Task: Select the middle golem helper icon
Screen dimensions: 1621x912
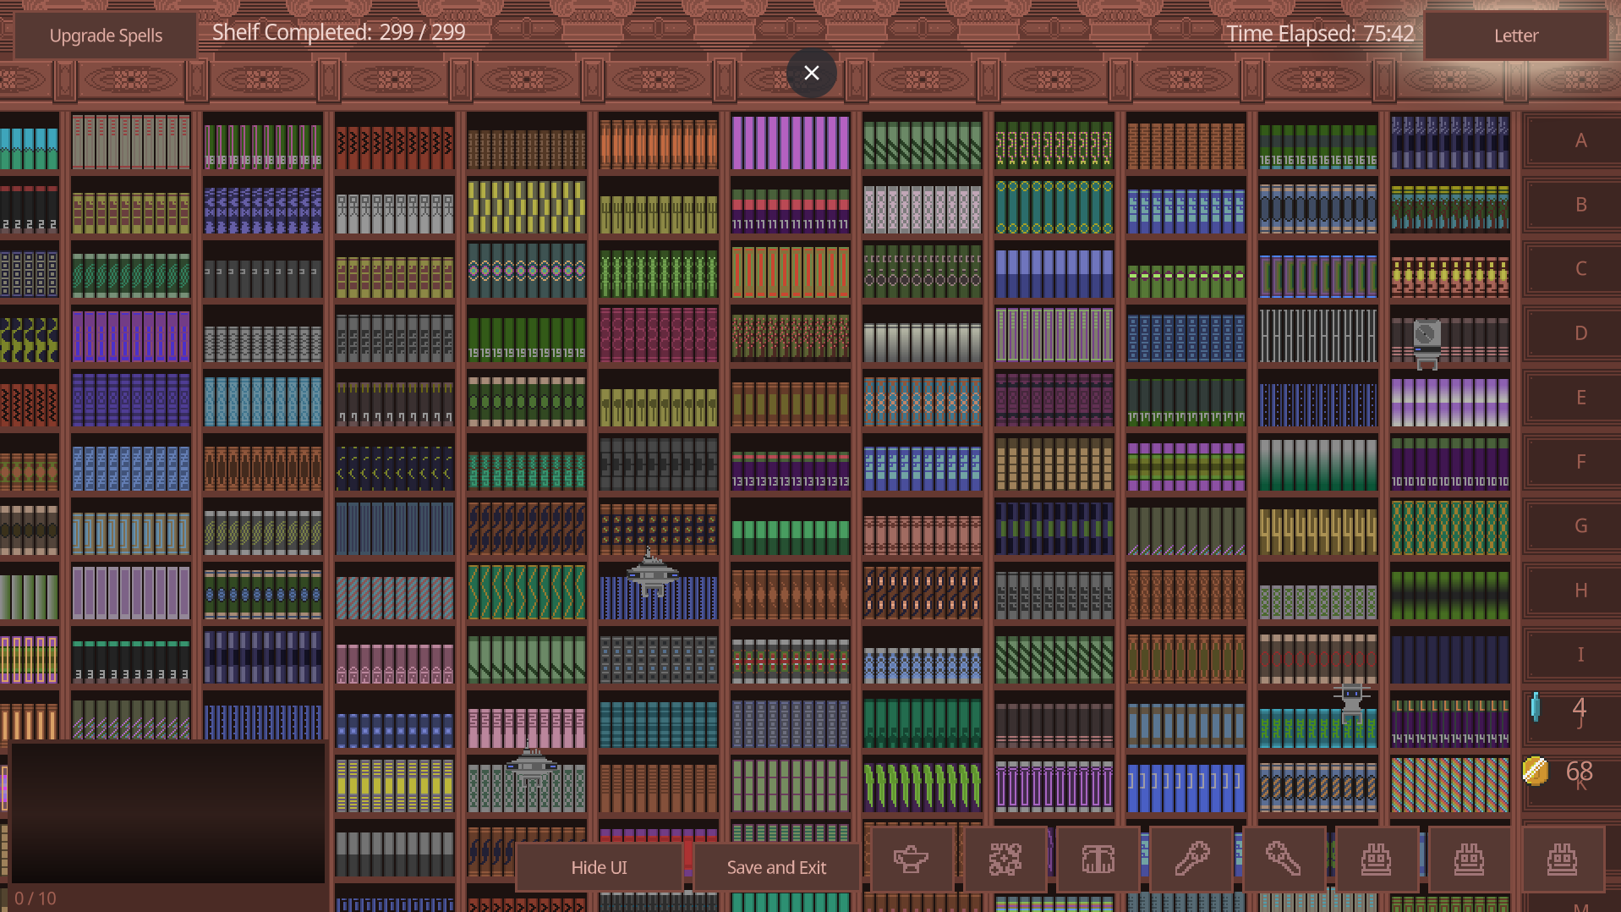Action: pos(1470,860)
